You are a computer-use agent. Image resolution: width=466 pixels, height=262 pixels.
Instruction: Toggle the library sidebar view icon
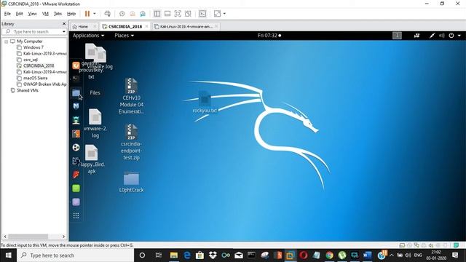(x=157, y=14)
